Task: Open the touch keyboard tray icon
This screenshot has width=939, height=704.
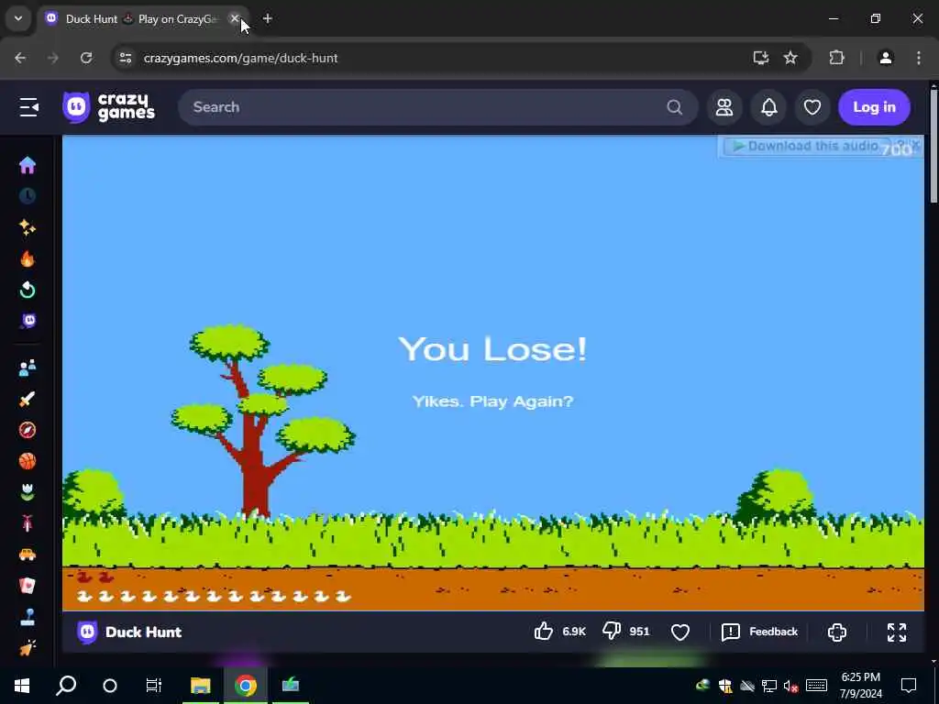Action: 816,686
